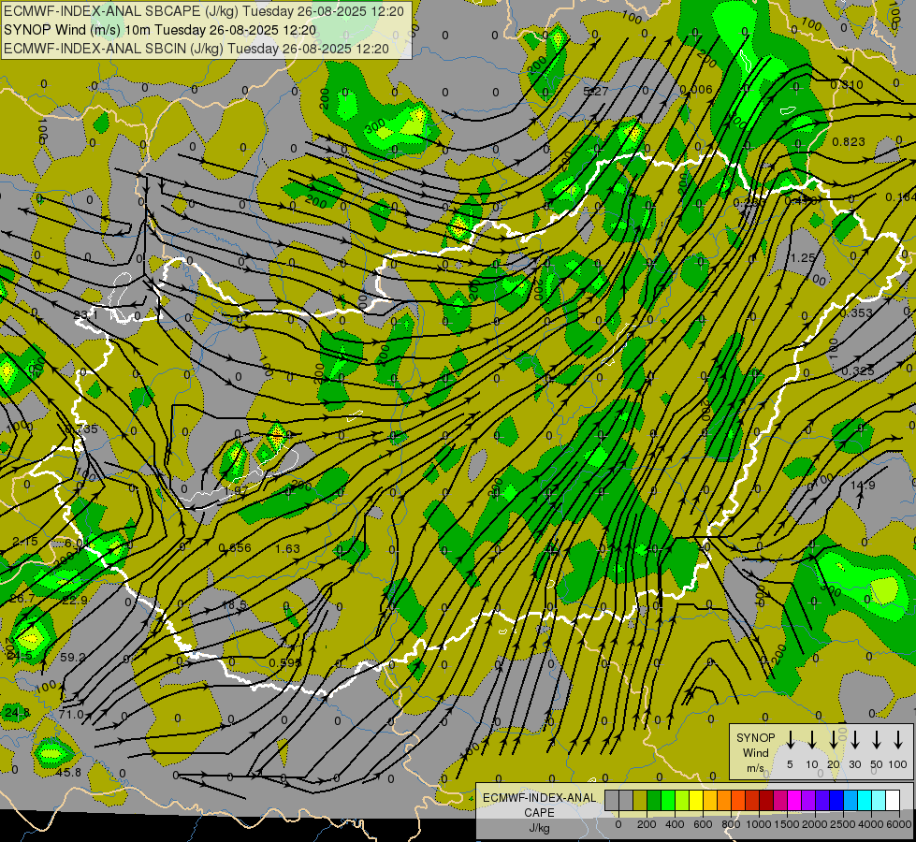
Task: Click the wind arrow above the 100 m/s label
Action: [898, 740]
